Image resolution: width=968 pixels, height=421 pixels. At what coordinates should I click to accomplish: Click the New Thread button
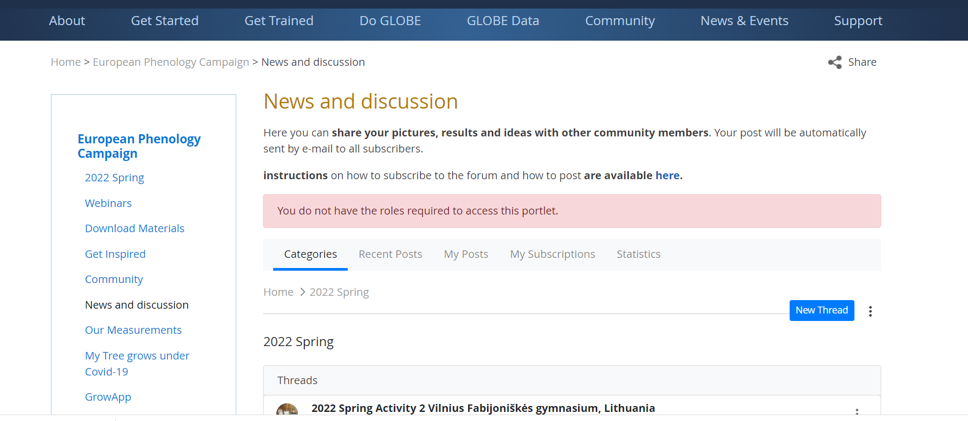(821, 310)
